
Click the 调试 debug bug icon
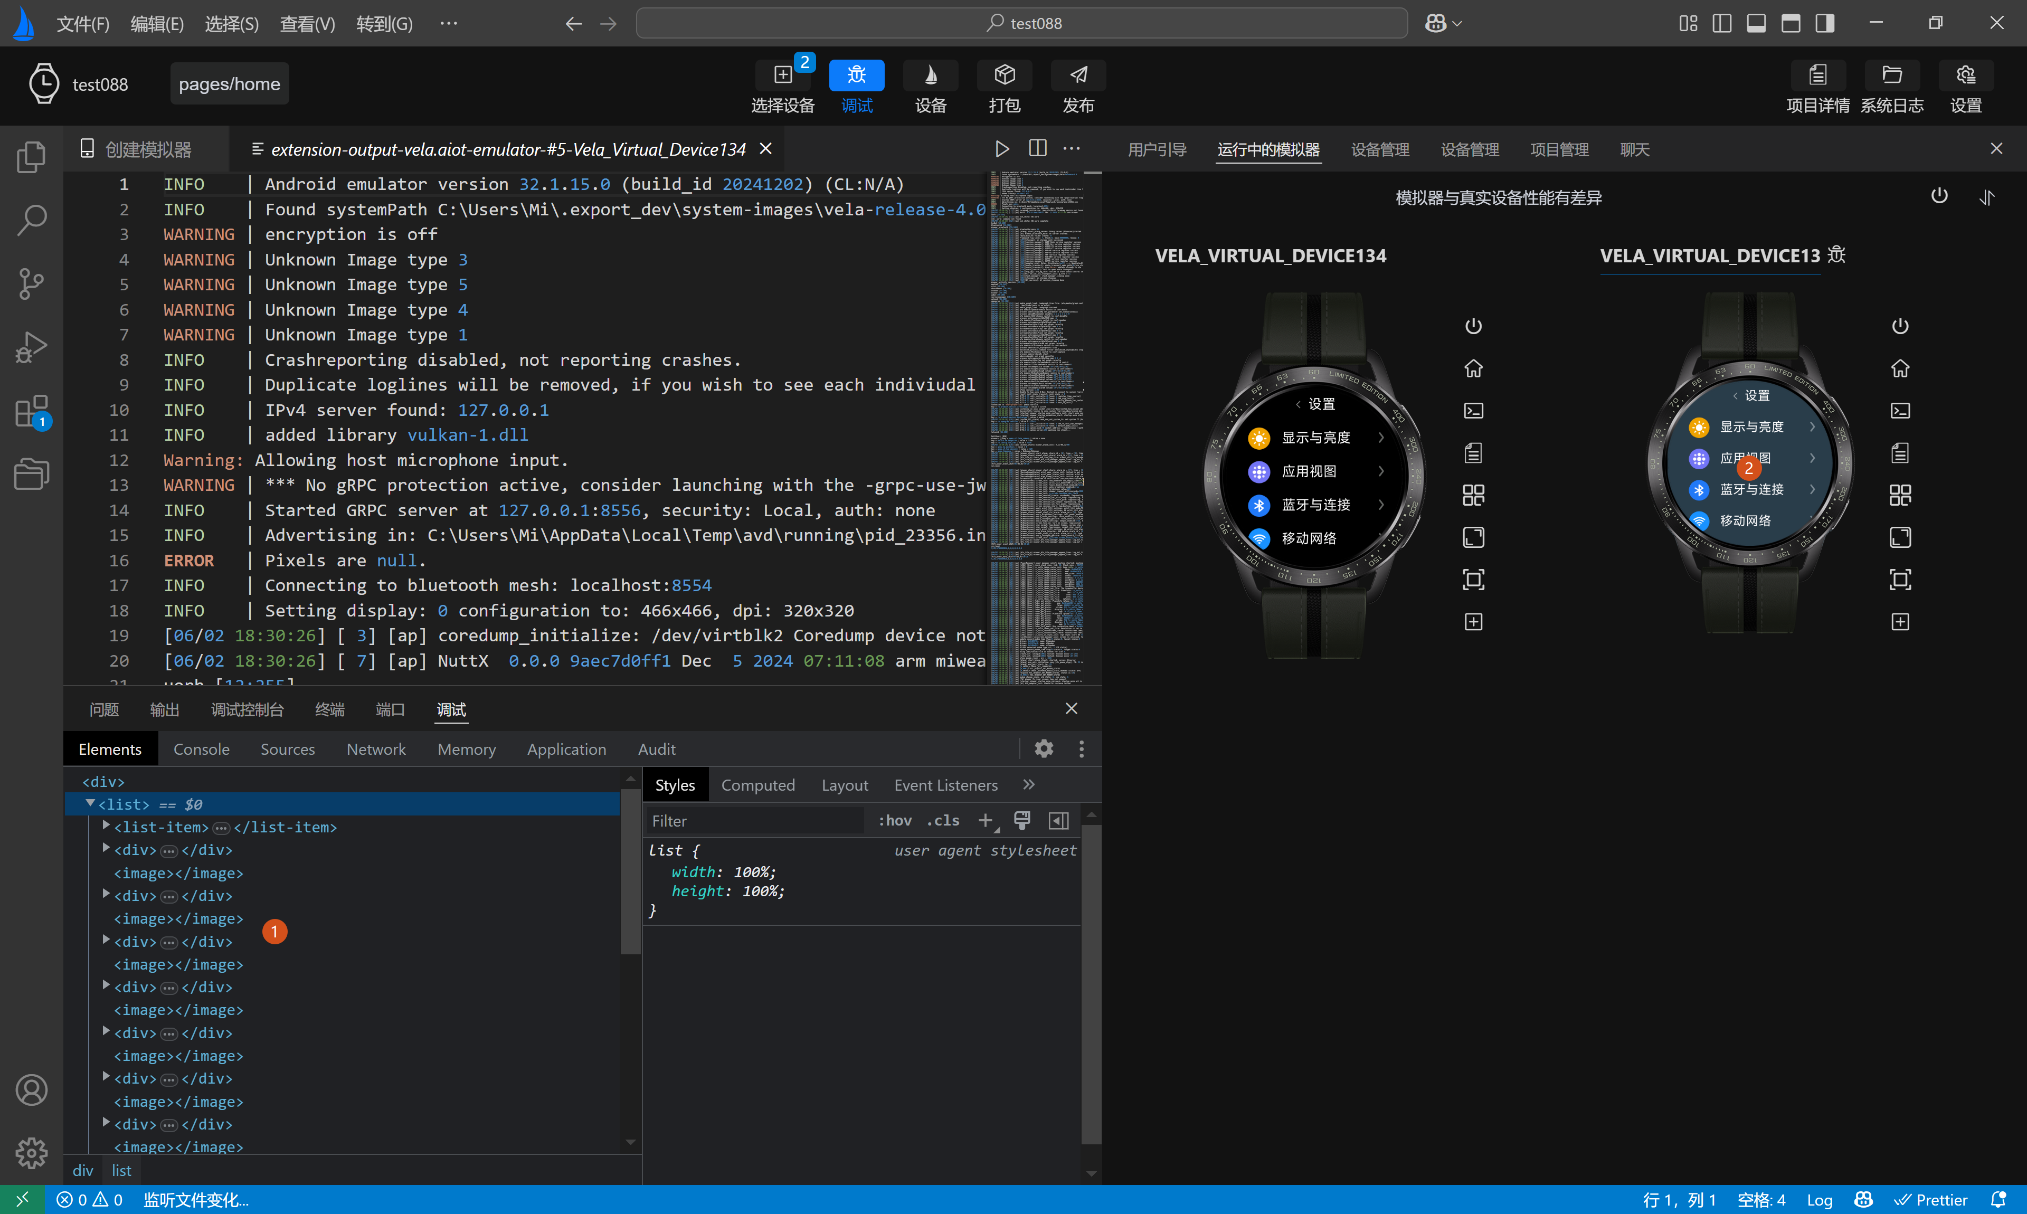click(856, 75)
